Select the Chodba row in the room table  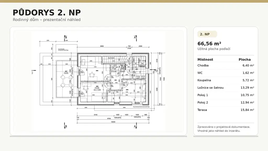tap(226, 66)
